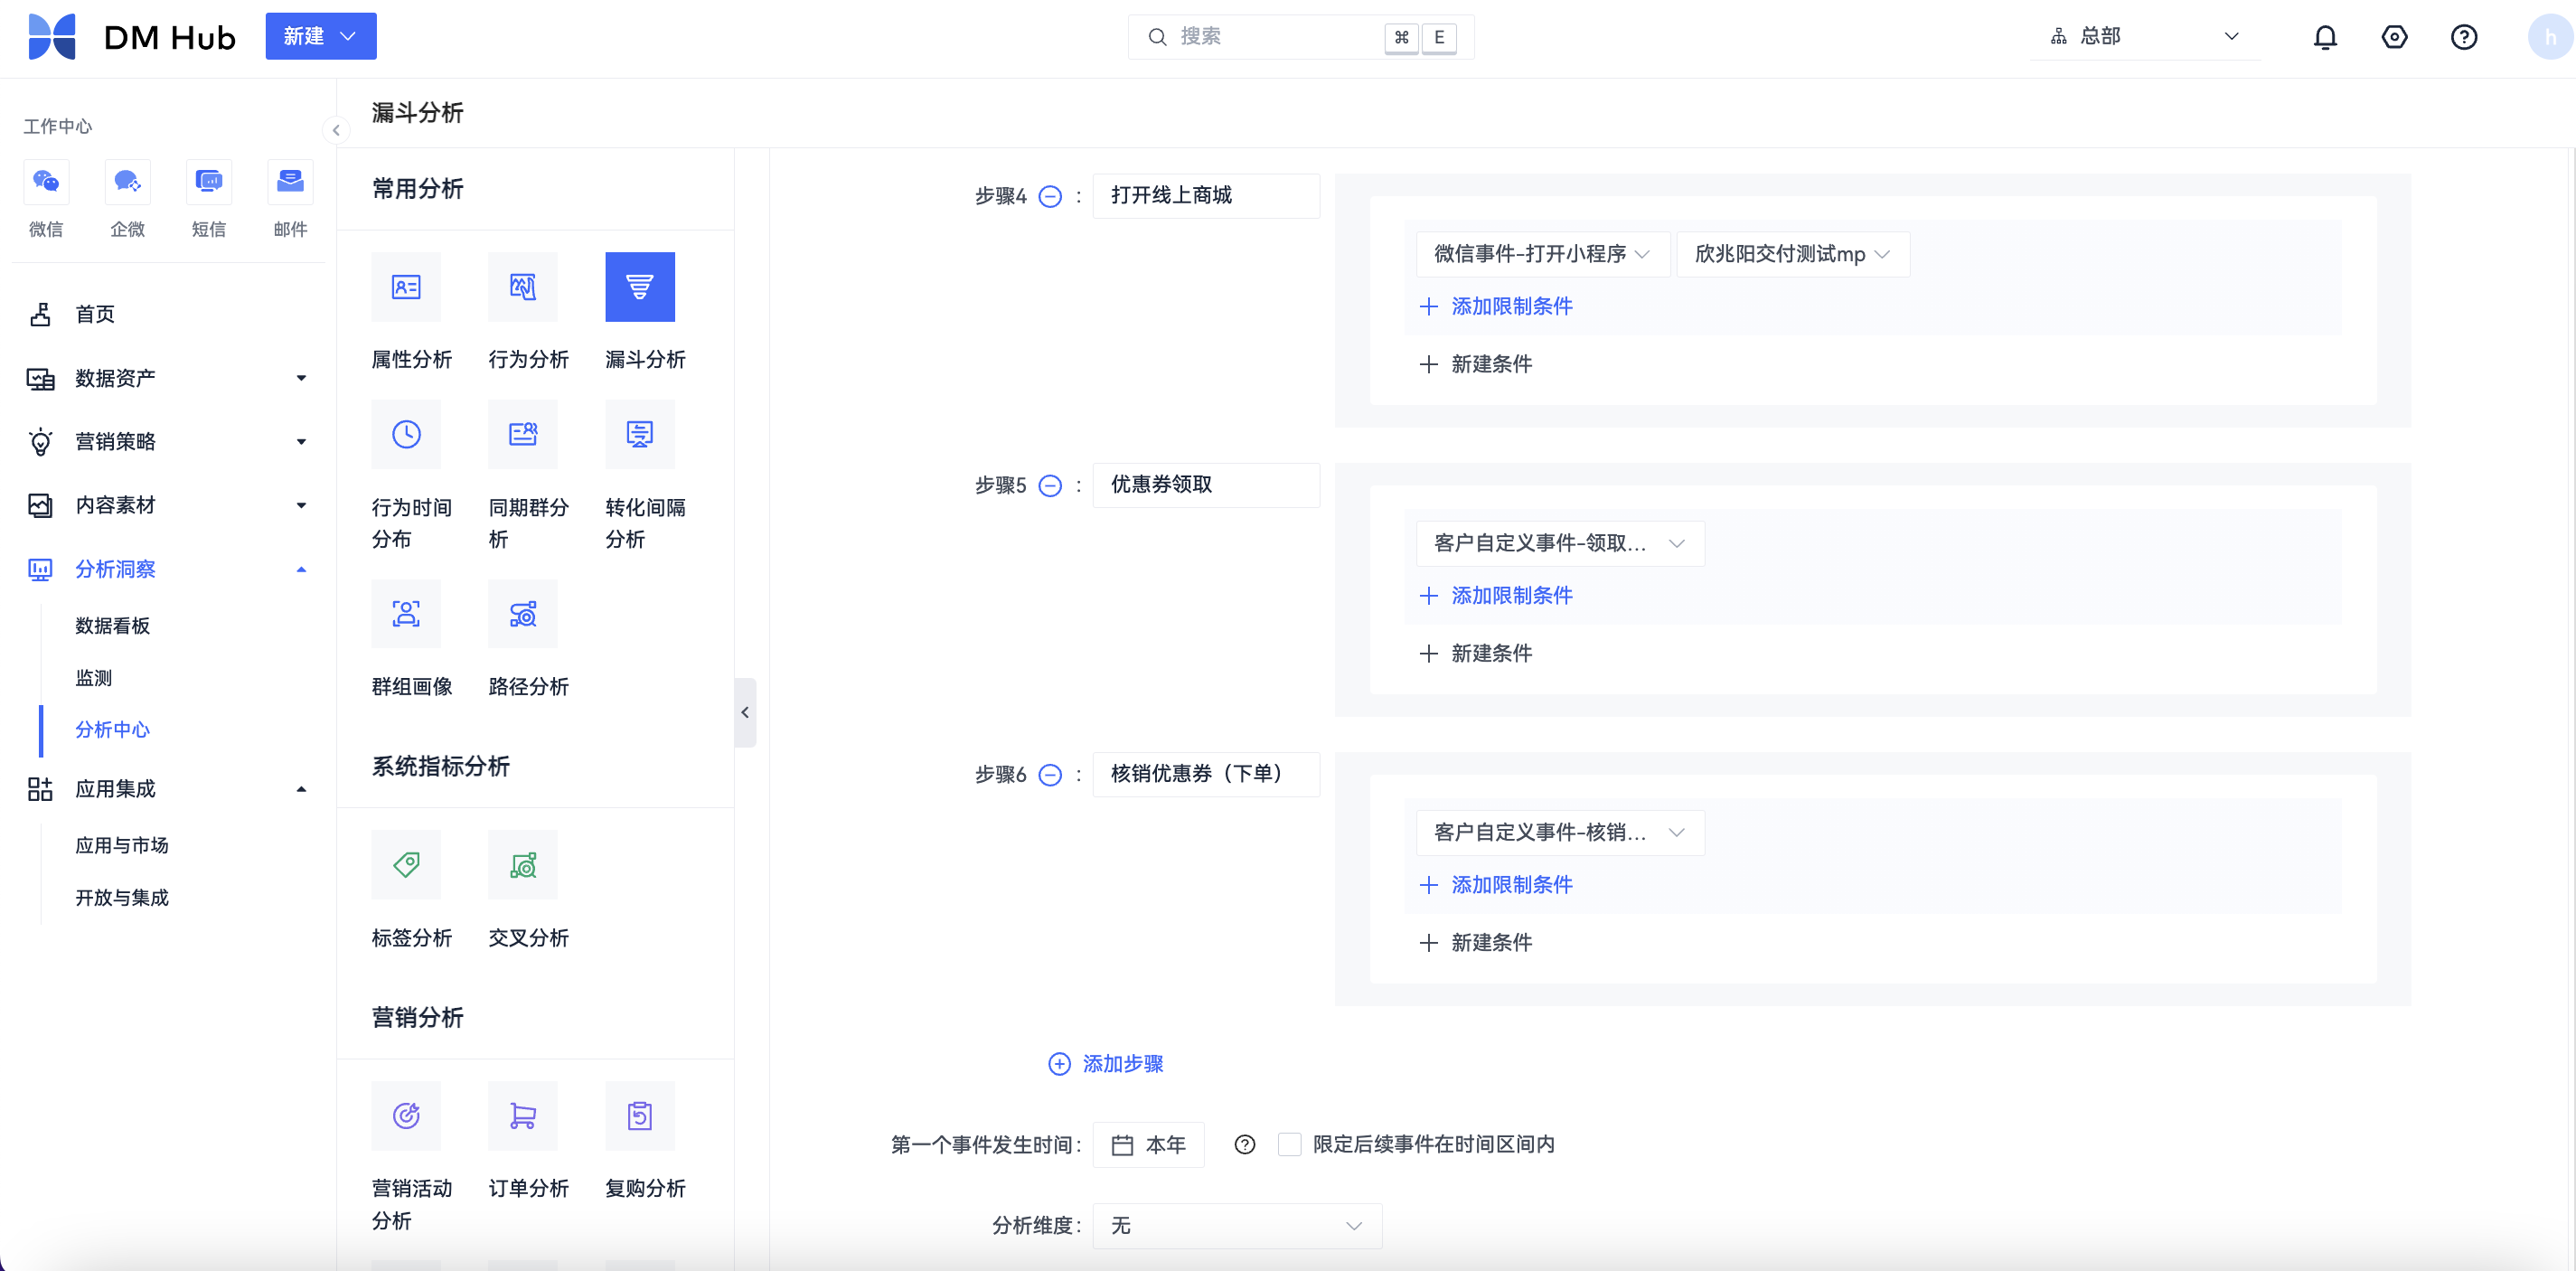This screenshot has width=2576, height=1271.
Task: Expand the 营销策略 menu
Action: [x=166, y=441]
